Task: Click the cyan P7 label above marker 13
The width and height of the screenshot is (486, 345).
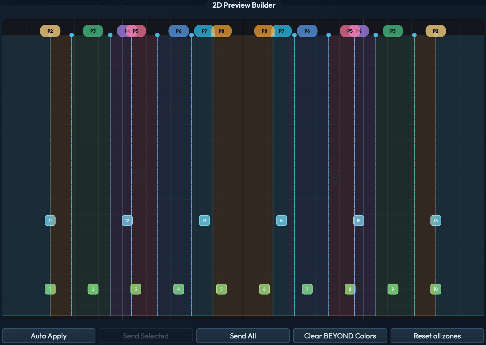Action: coord(204,31)
